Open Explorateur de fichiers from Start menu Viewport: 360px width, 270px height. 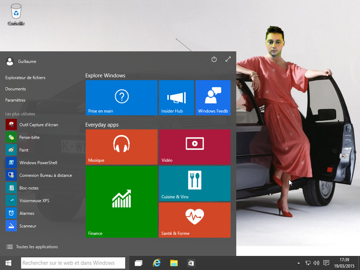point(25,78)
